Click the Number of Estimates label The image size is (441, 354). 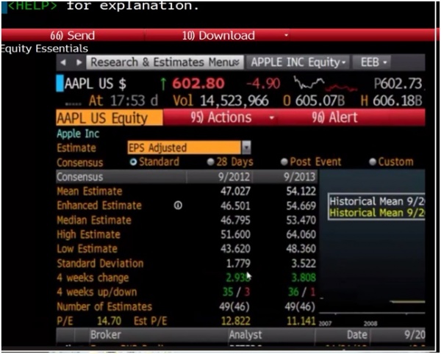point(104,306)
